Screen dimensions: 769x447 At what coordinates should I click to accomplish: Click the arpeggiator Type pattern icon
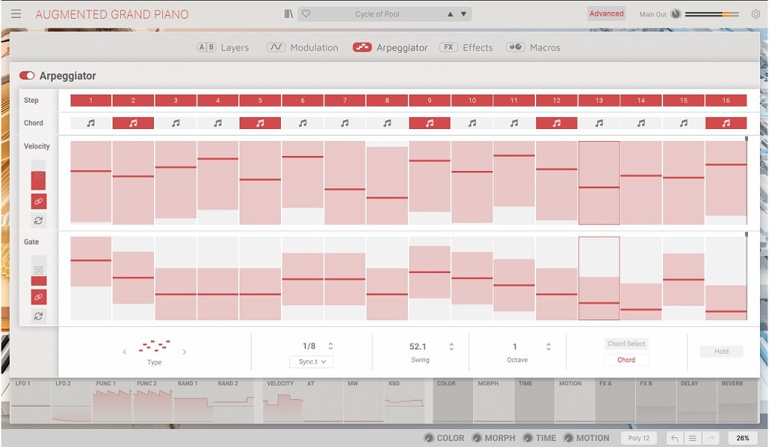[154, 346]
